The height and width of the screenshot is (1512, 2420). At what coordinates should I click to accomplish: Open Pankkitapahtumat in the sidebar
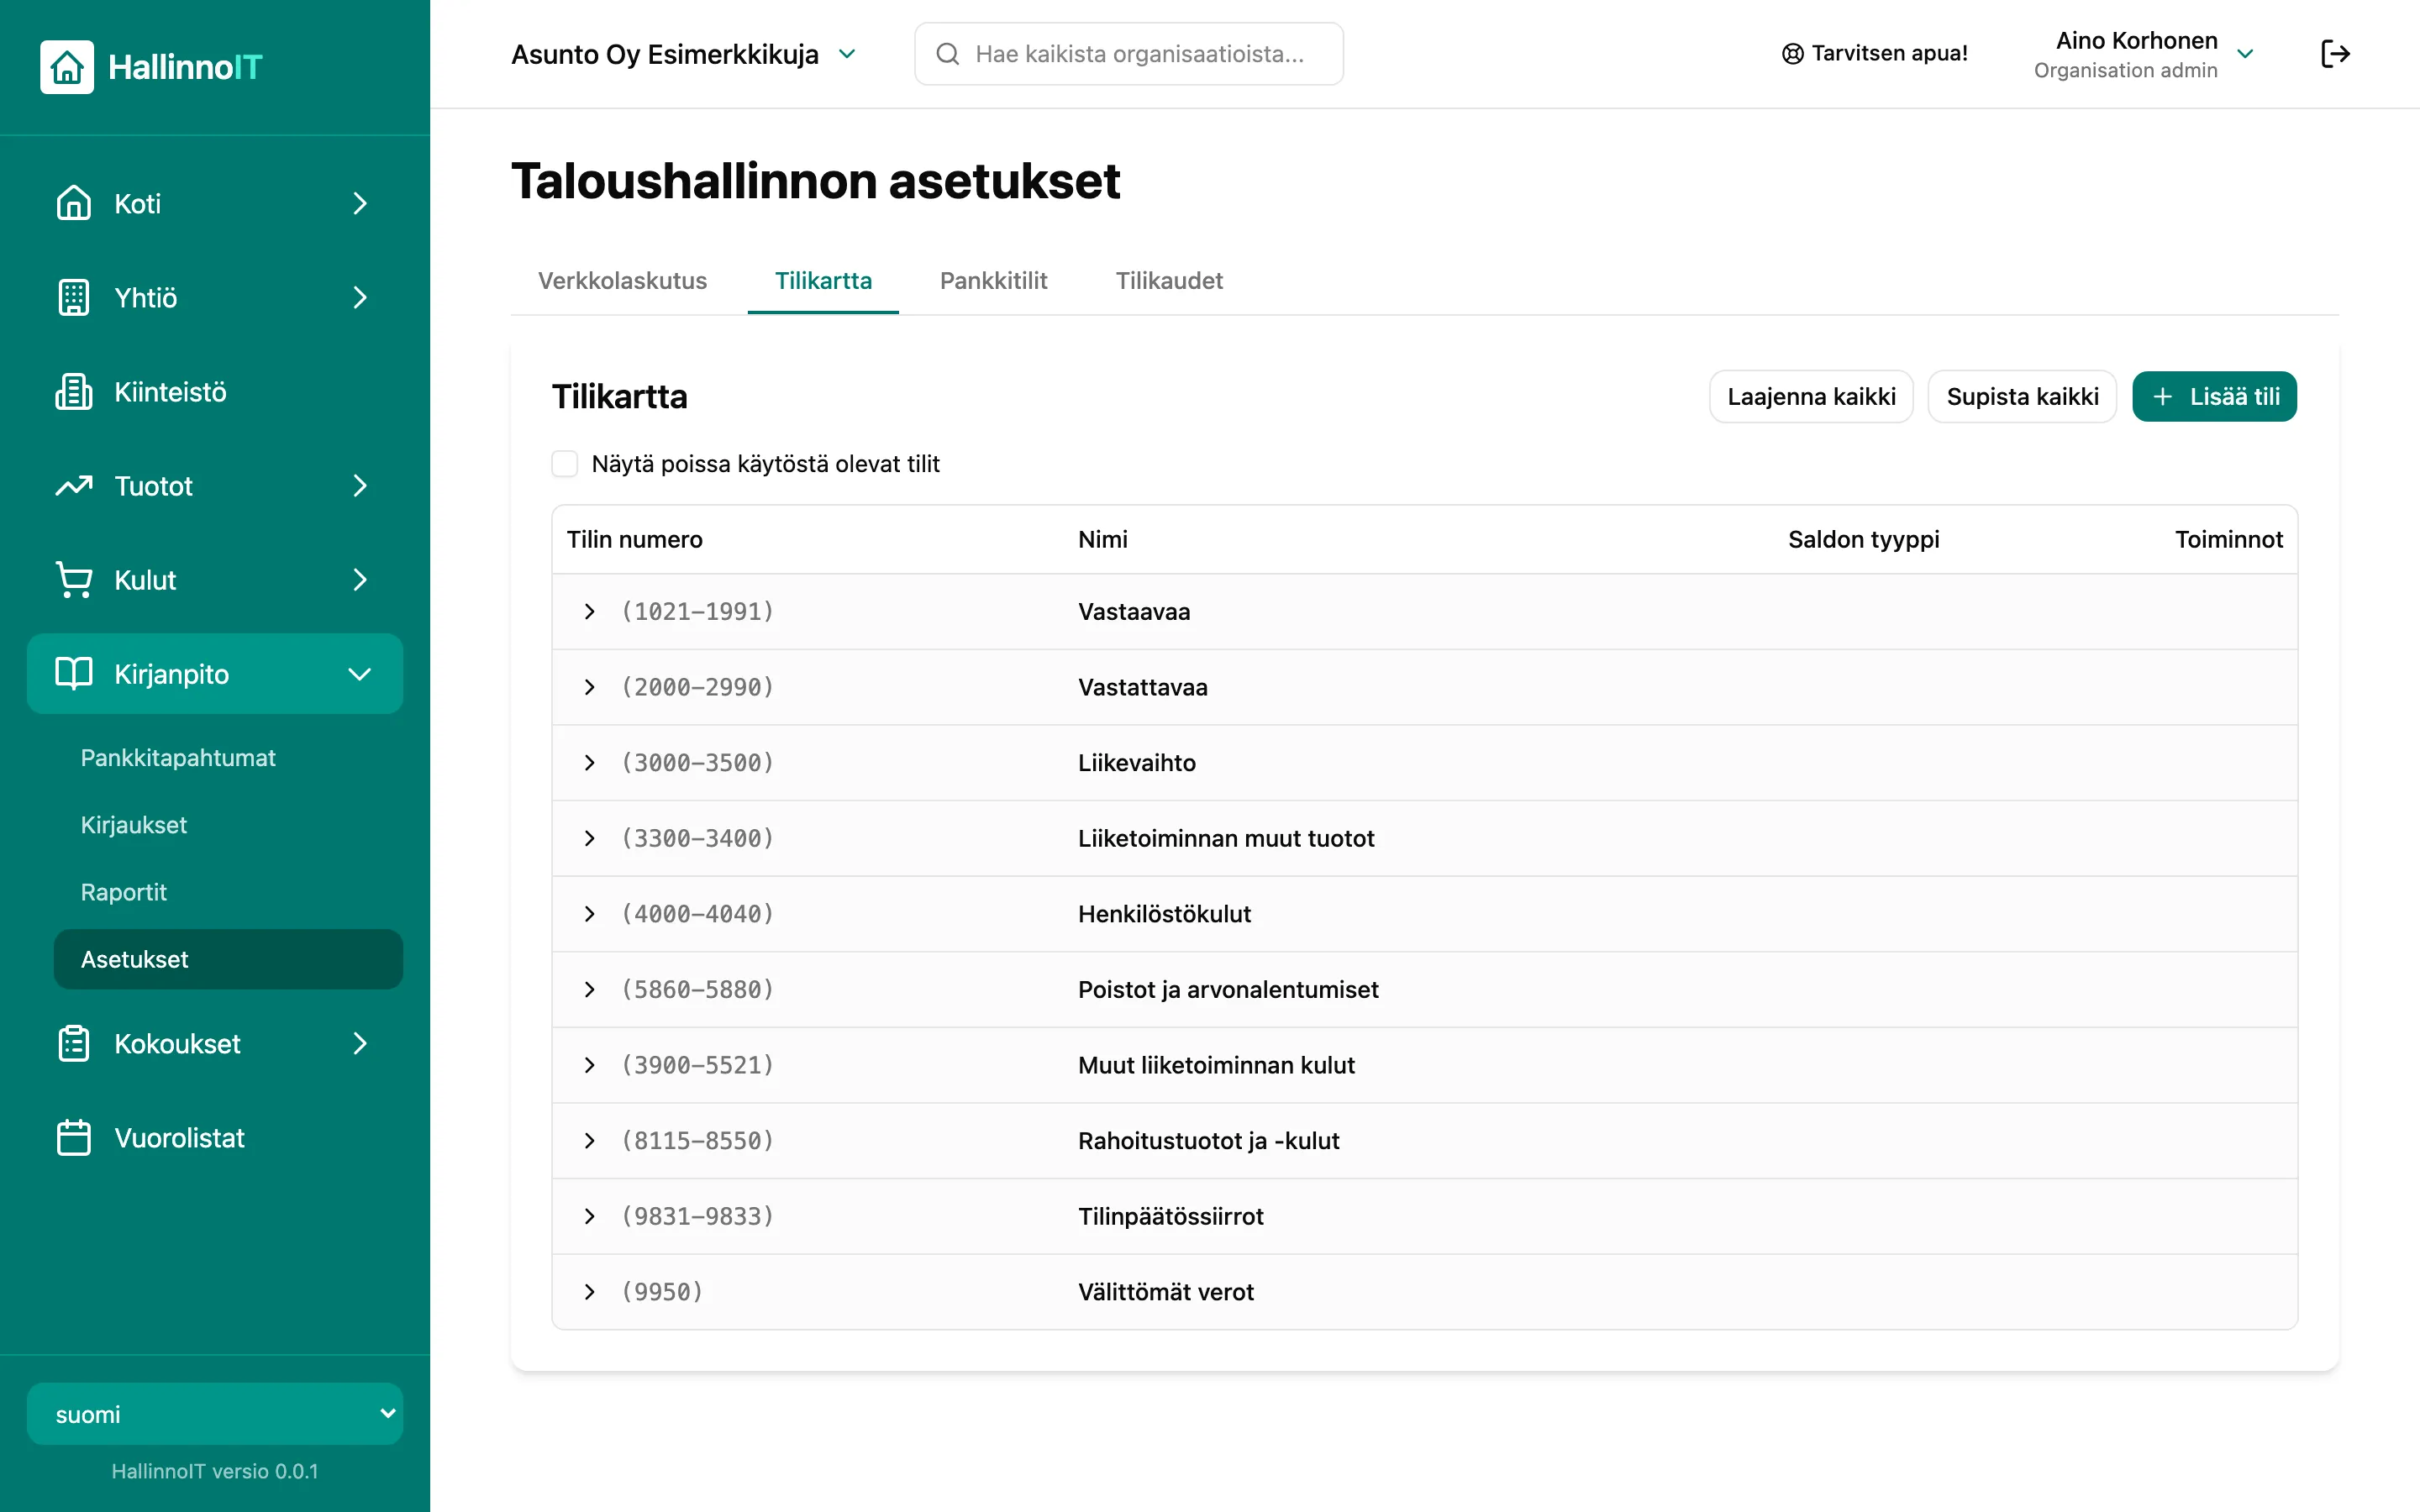pyautogui.click(x=178, y=758)
